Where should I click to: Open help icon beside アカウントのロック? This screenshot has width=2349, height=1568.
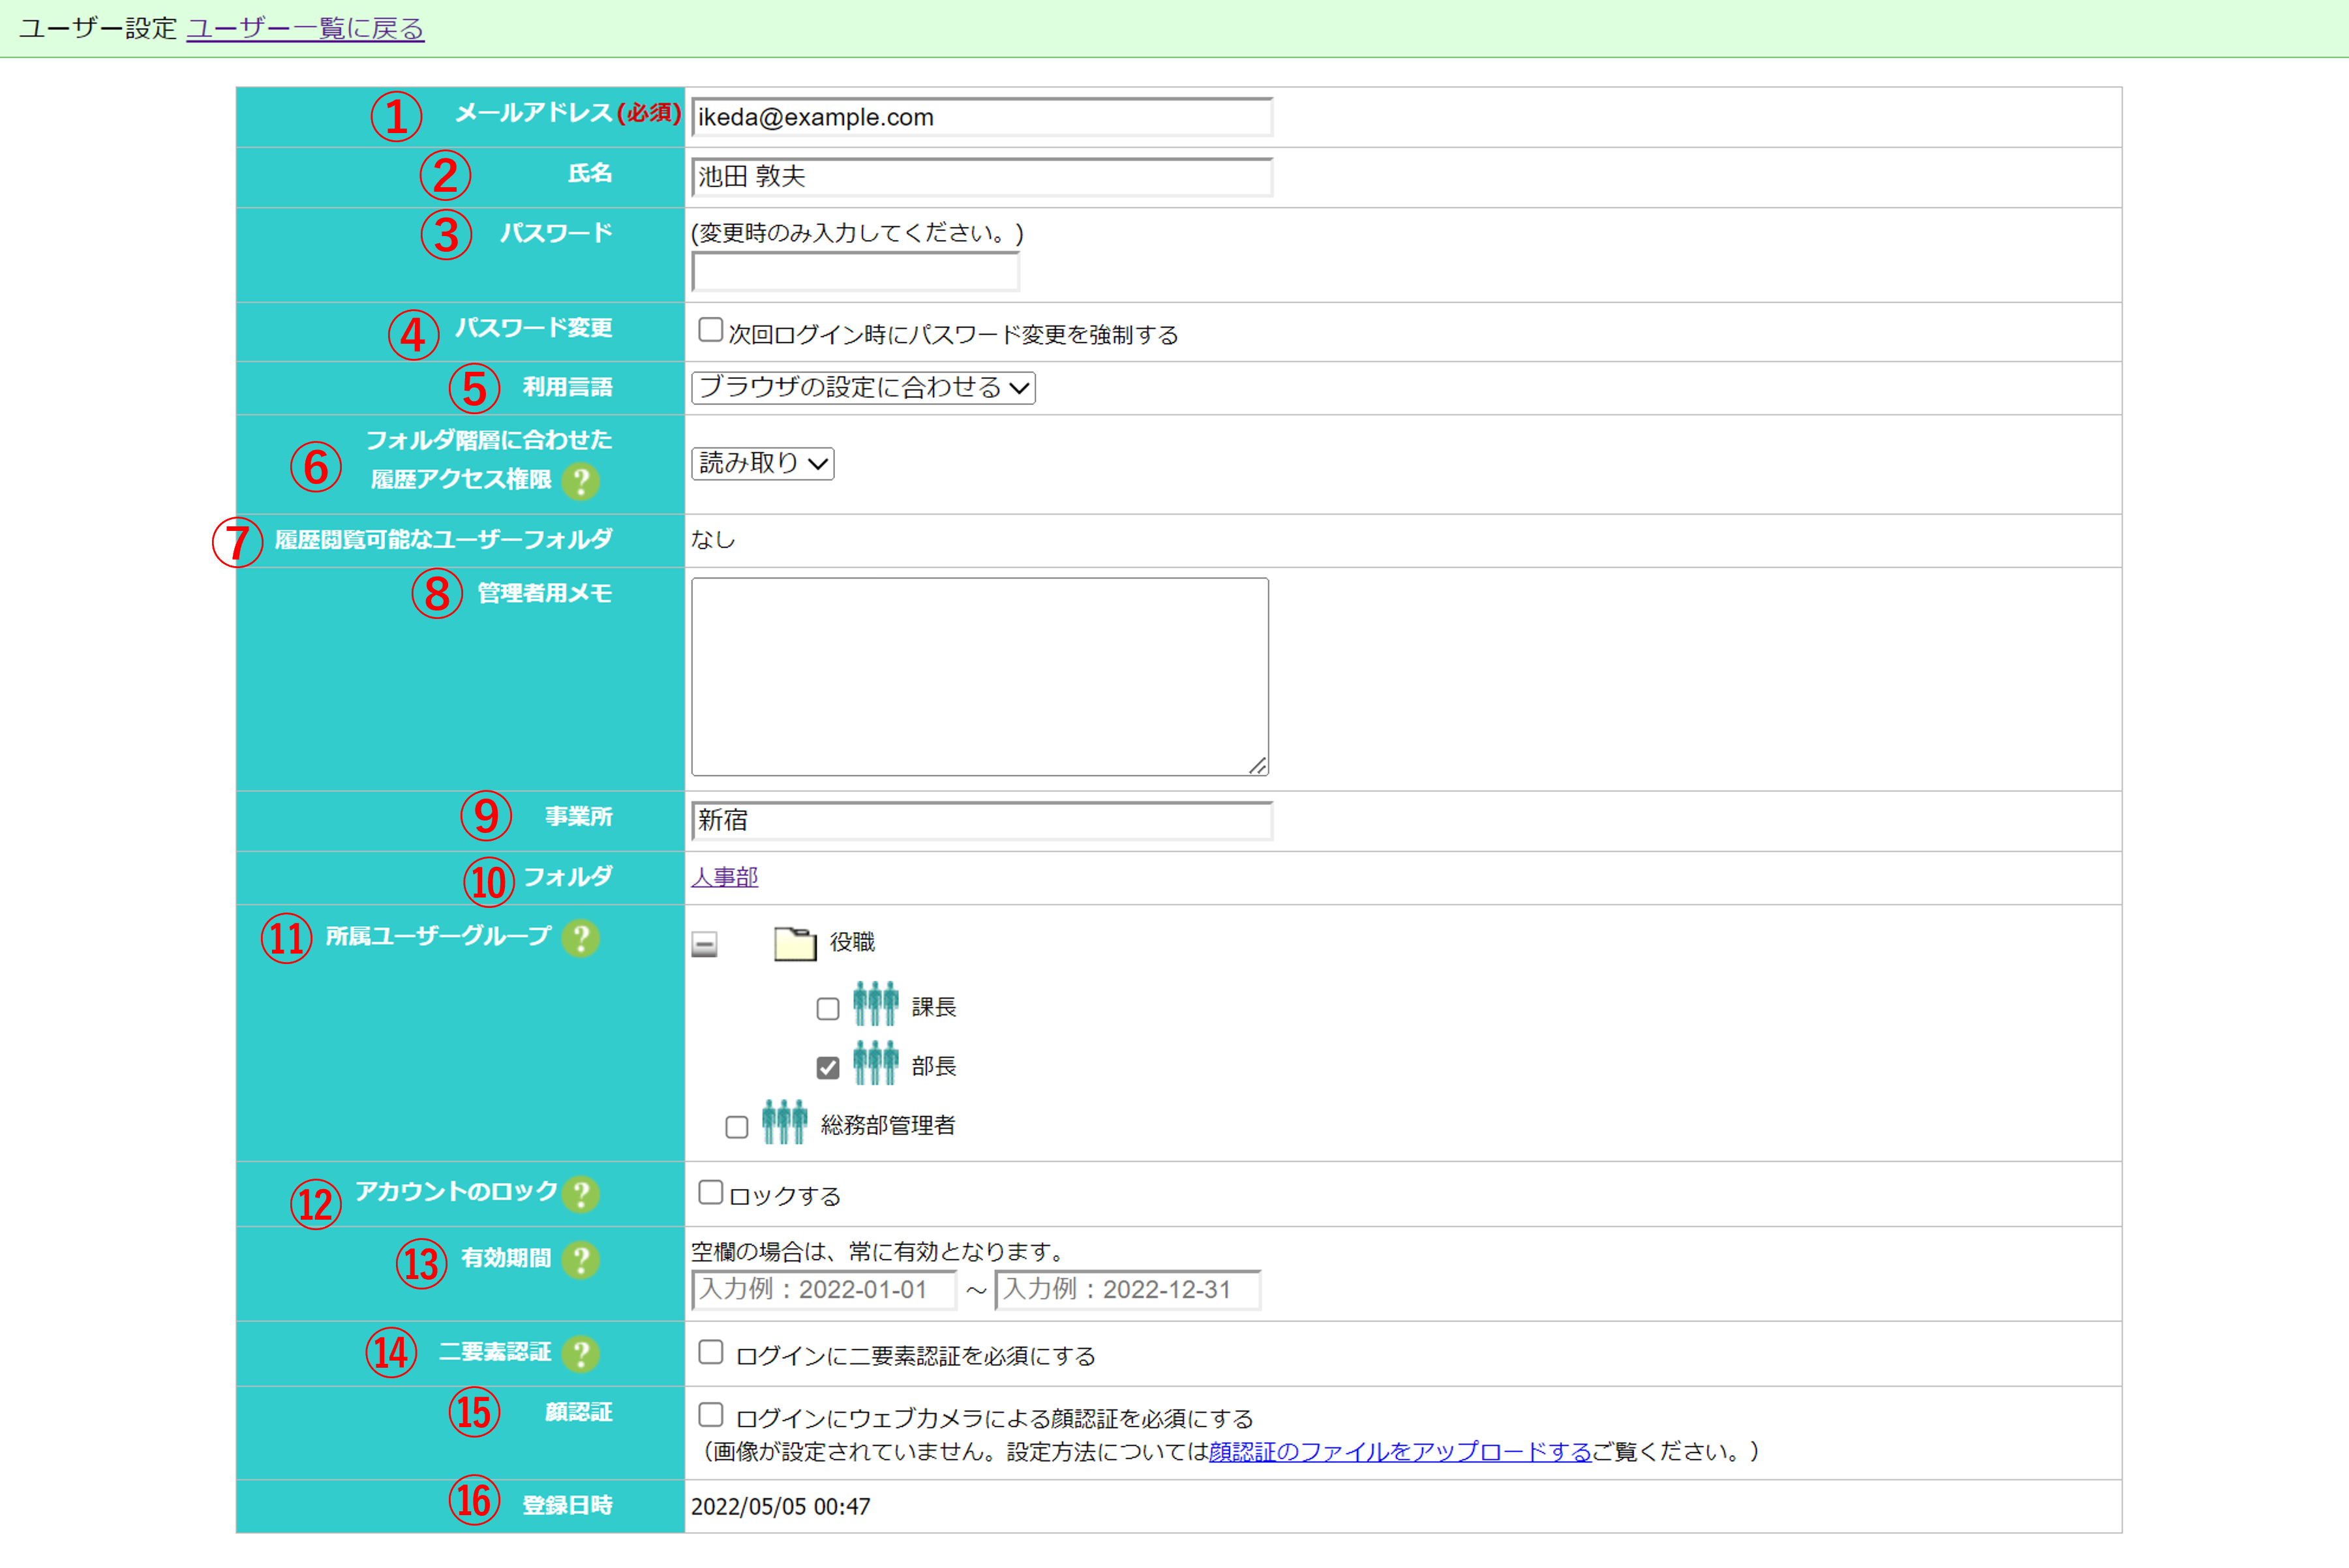[580, 1193]
